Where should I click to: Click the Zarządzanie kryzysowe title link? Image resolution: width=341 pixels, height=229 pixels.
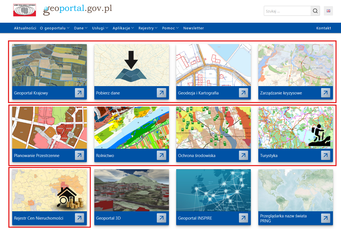[281, 93]
